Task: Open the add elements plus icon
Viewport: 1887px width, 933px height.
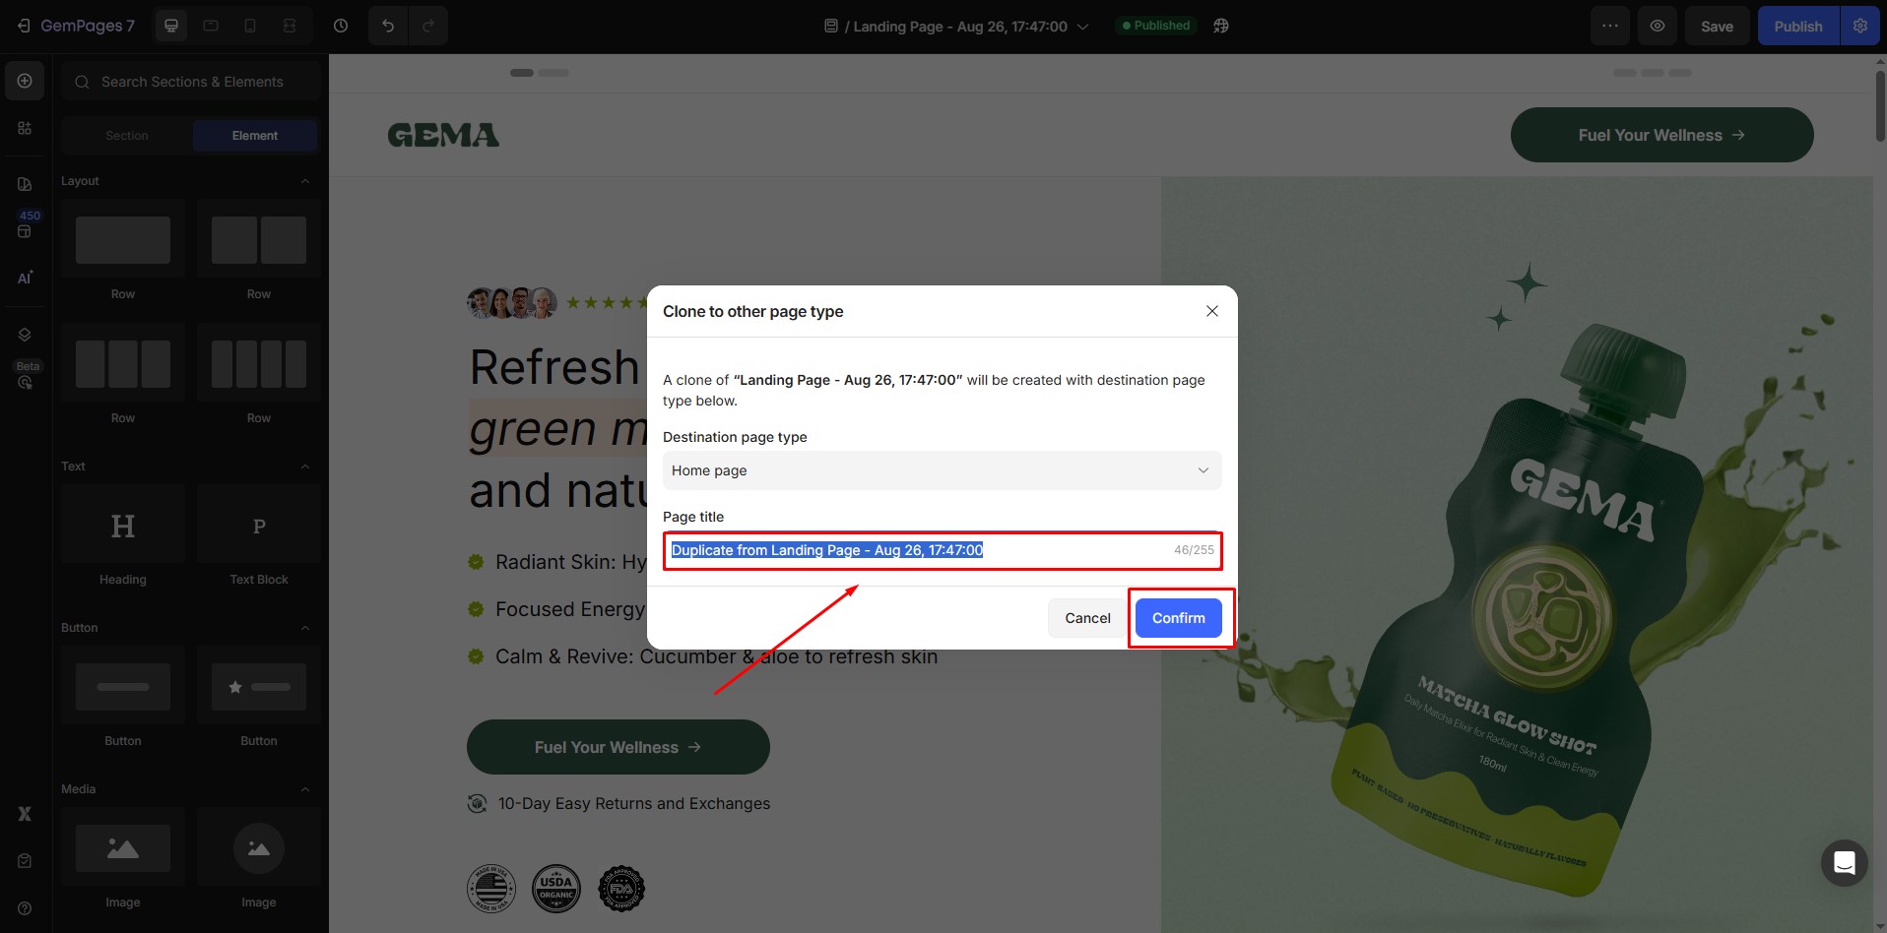Action: tap(25, 81)
